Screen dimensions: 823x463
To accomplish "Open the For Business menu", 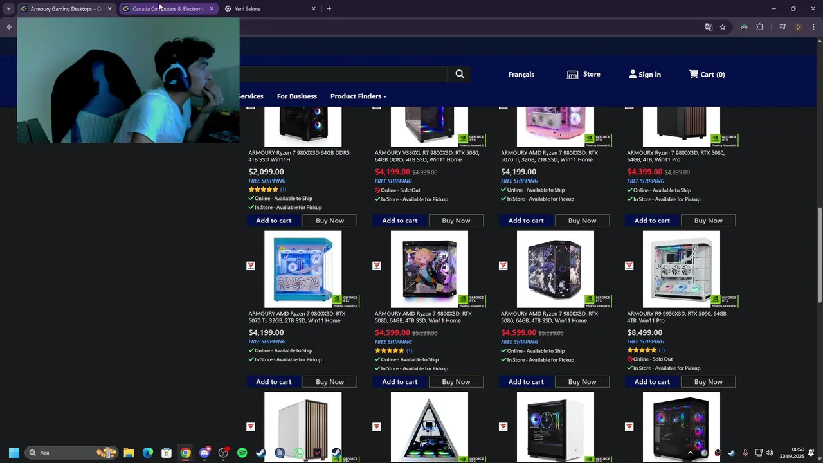I will [296, 96].
